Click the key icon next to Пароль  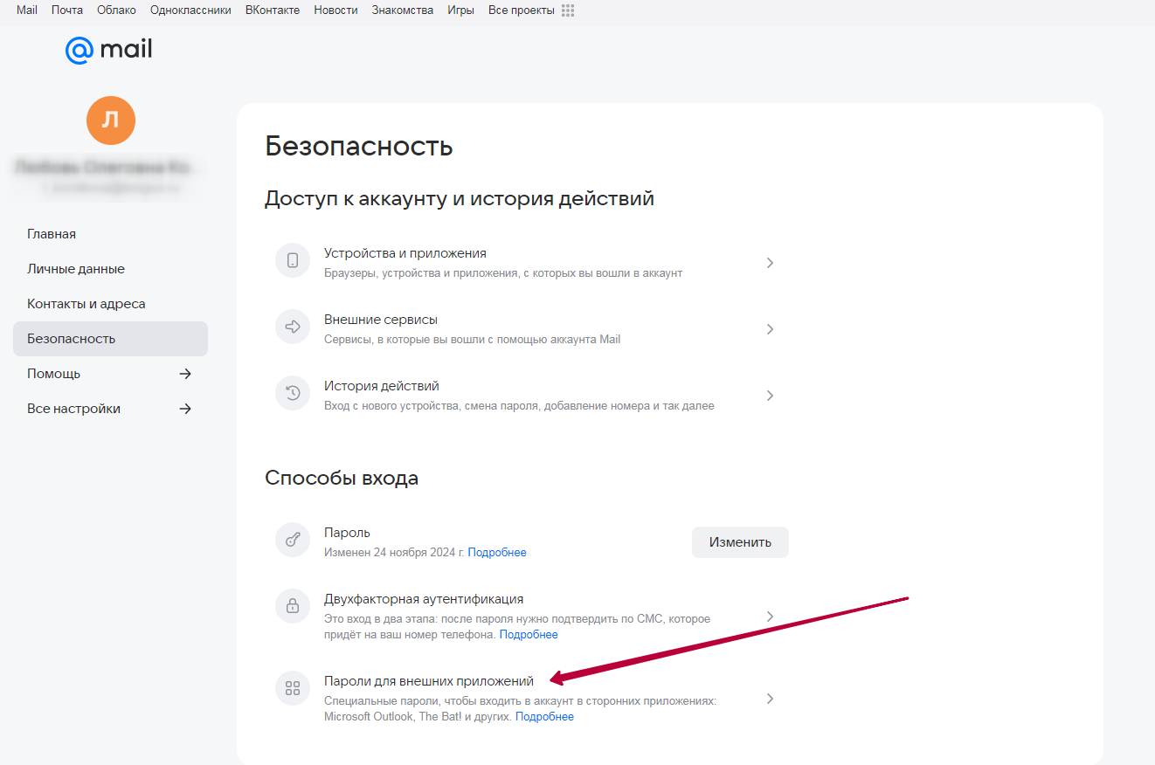click(293, 540)
